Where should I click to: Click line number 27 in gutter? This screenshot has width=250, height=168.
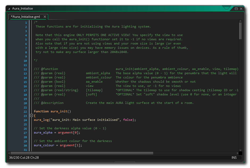point(25,133)
